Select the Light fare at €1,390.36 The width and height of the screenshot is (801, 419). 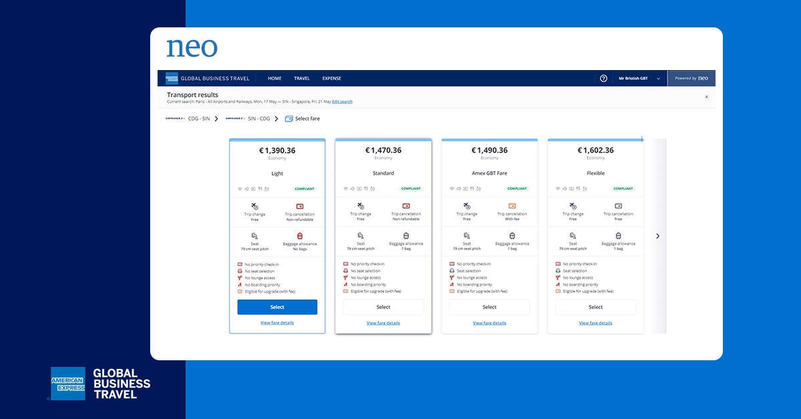pyautogui.click(x=277, y=307)
